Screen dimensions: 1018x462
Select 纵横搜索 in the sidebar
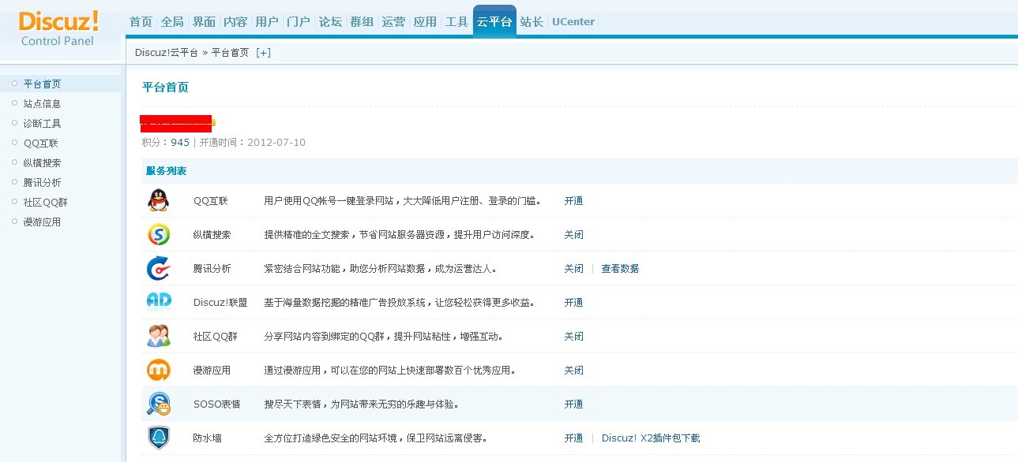click(42, 162)
